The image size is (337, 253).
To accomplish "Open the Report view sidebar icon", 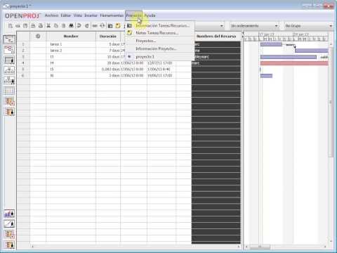I will coord(9,91).
